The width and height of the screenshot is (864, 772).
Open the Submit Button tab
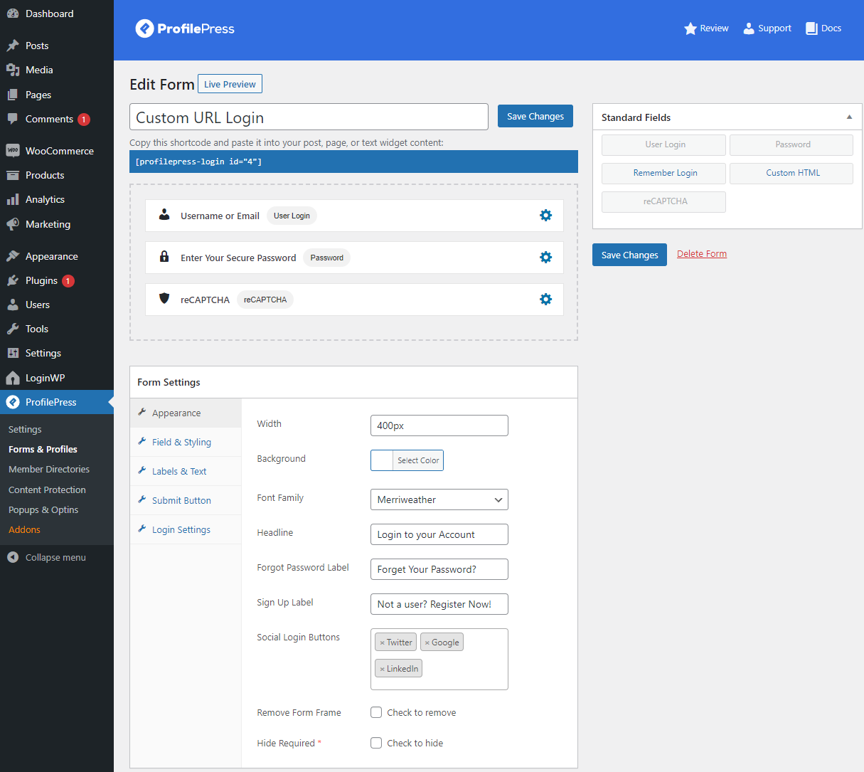point(186,500)
